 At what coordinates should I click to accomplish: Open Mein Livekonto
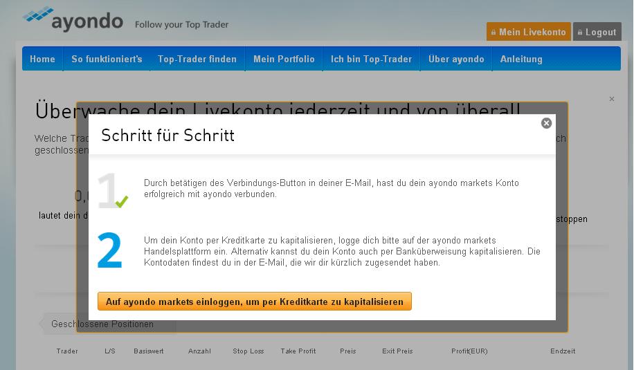(x=528, y=32)
